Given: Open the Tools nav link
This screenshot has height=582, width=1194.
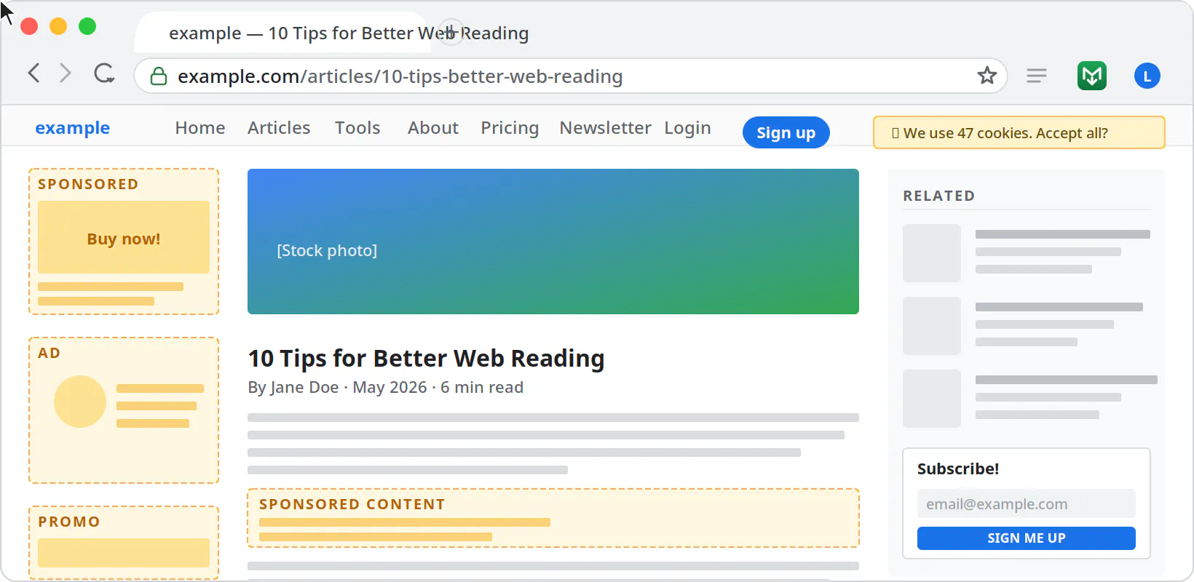Looking at the screenshot, I should 357,128.
